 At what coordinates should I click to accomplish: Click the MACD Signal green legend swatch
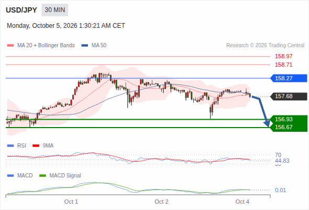(42, 176)
